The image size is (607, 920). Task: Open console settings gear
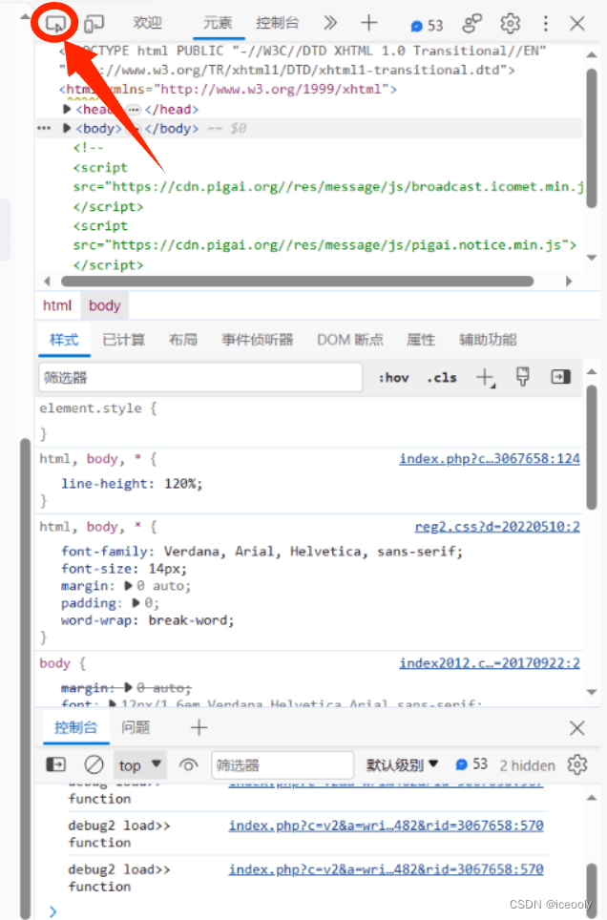(x=577, y=764)
